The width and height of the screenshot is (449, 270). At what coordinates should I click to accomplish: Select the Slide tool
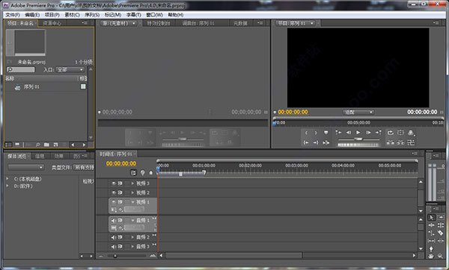441,241
